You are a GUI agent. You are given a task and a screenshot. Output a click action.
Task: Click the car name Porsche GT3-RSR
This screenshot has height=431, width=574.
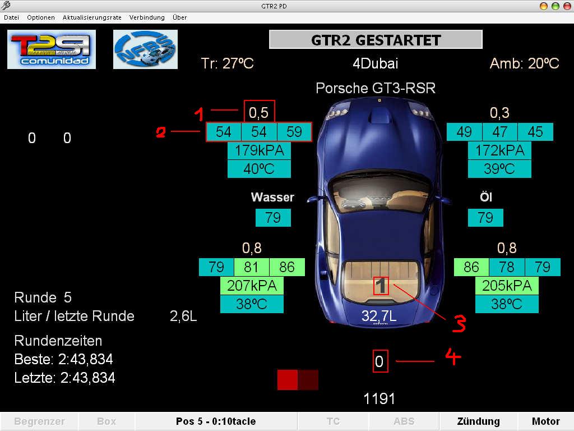coord(376,88)
